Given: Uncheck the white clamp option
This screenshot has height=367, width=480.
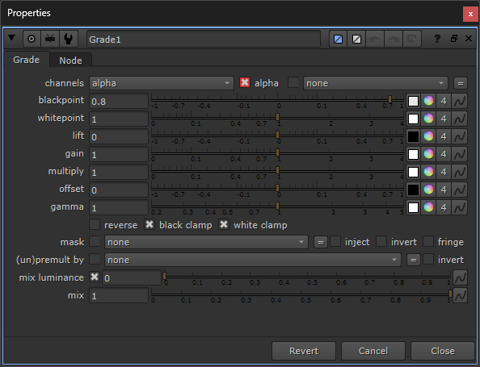Looking at the screenshot, I should pyautogui.click(x=224, y=224).
